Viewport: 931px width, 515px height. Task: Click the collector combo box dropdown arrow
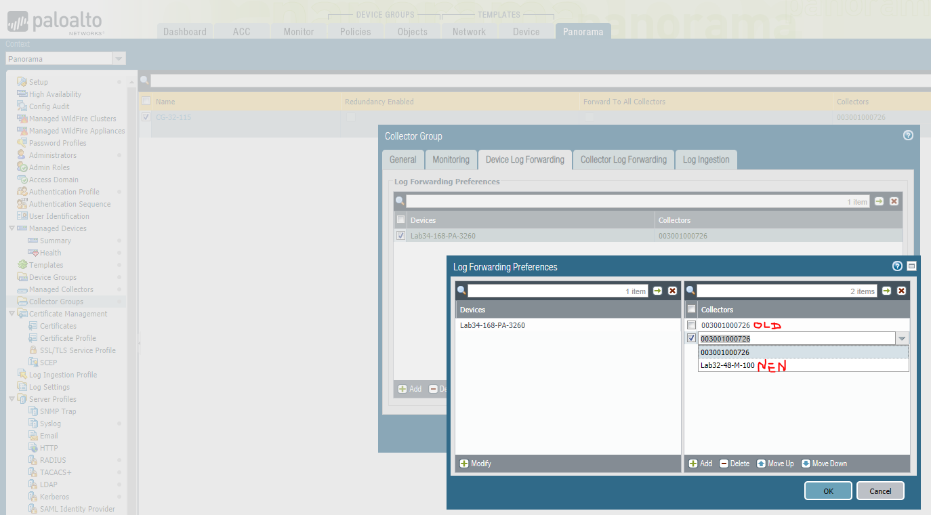coord(902,339)
